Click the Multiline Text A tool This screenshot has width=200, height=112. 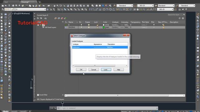coord(9,69)
